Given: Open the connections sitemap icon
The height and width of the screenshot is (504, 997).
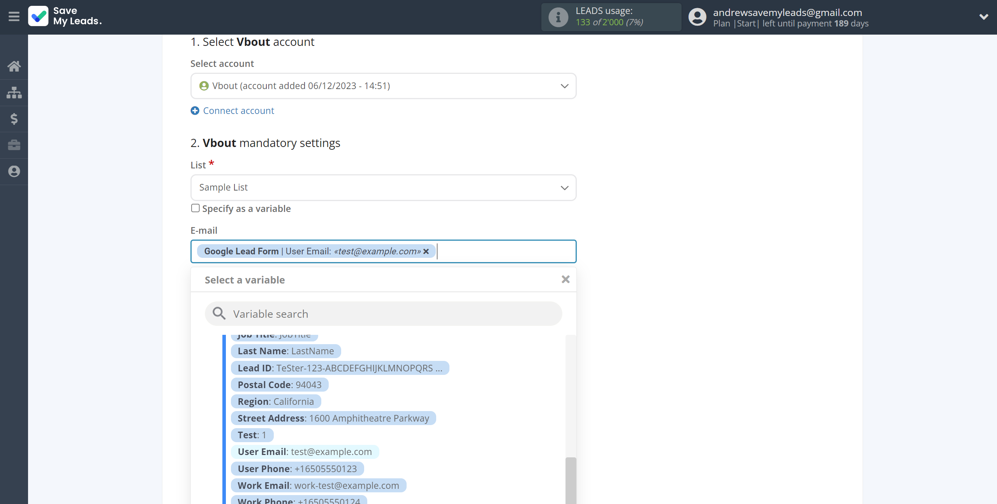Looking at the screenshot, I should [14, 93].
